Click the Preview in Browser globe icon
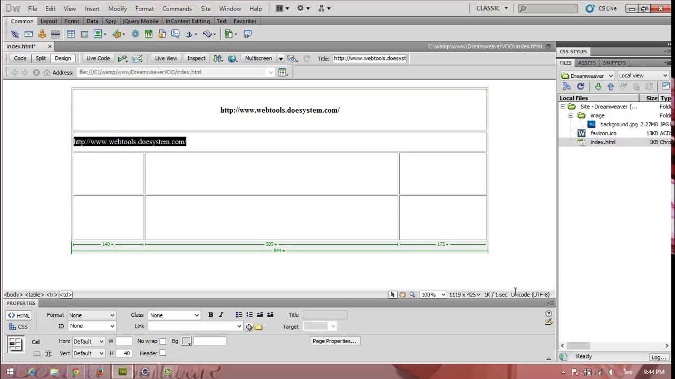This screenshot has height=379, width=675. point(233,58)
